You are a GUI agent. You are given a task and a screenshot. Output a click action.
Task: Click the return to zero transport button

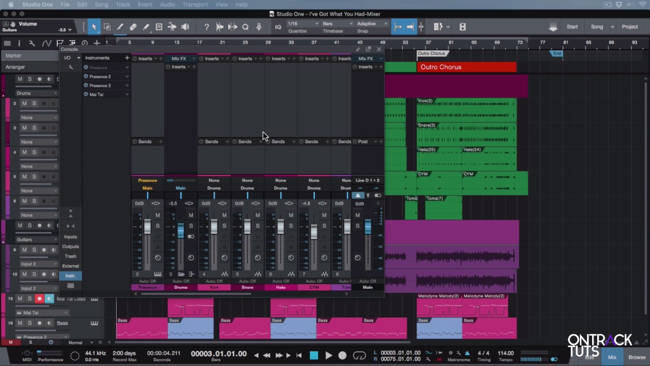point(299,355)
